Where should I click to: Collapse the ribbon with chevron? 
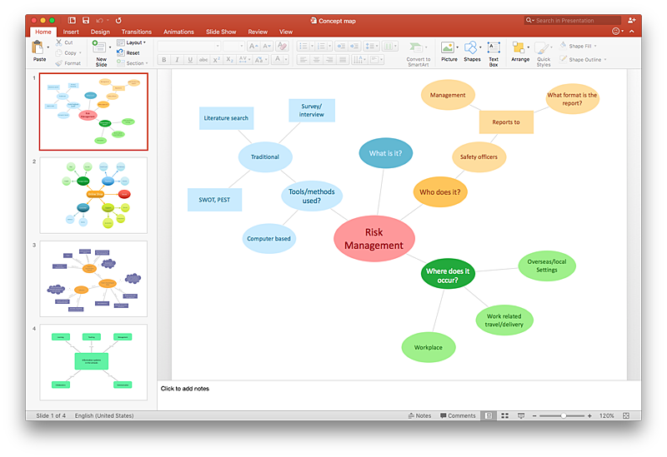(632, 32)
